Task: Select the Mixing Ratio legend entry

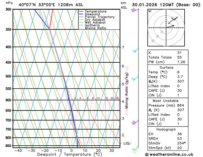Action: click(95, 28)
